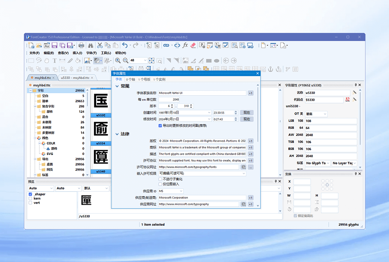
Task: Select the 国 glyph thumbnail
Action: [x=101, y=101]
